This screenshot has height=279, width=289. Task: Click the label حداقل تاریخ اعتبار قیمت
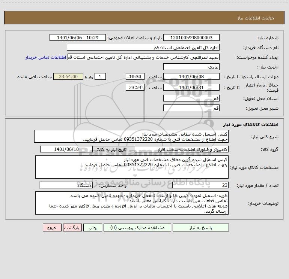(x=262, y=88)
